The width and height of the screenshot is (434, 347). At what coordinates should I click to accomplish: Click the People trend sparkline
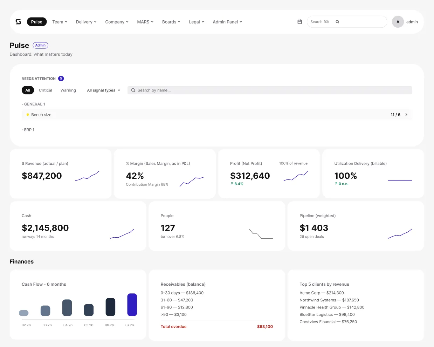261,234
